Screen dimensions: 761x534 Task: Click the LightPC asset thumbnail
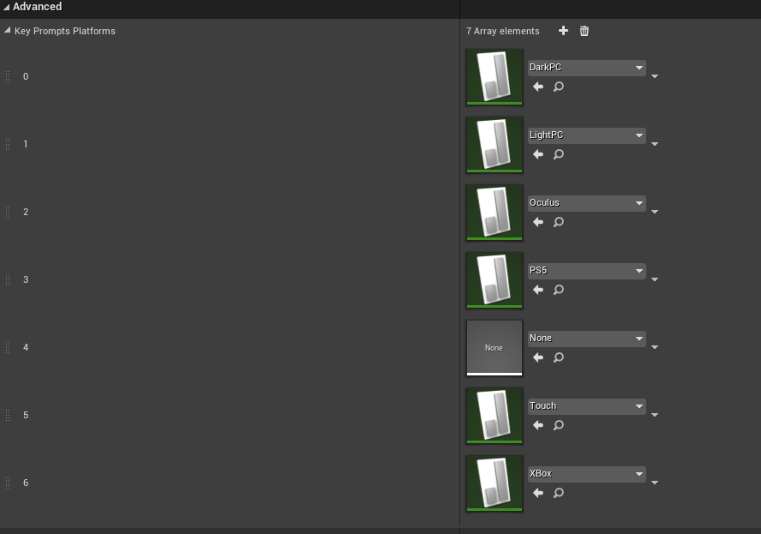(494, 145)
